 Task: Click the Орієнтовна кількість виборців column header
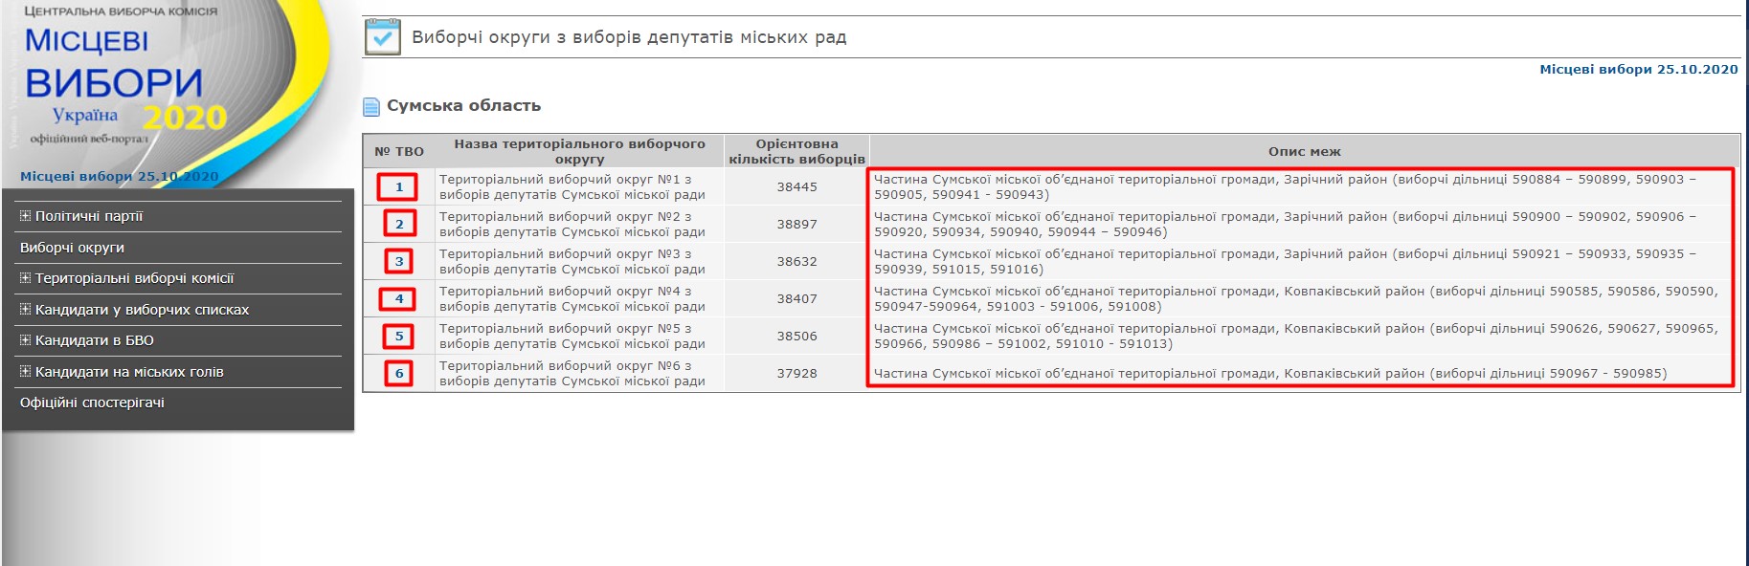(796, 151)
